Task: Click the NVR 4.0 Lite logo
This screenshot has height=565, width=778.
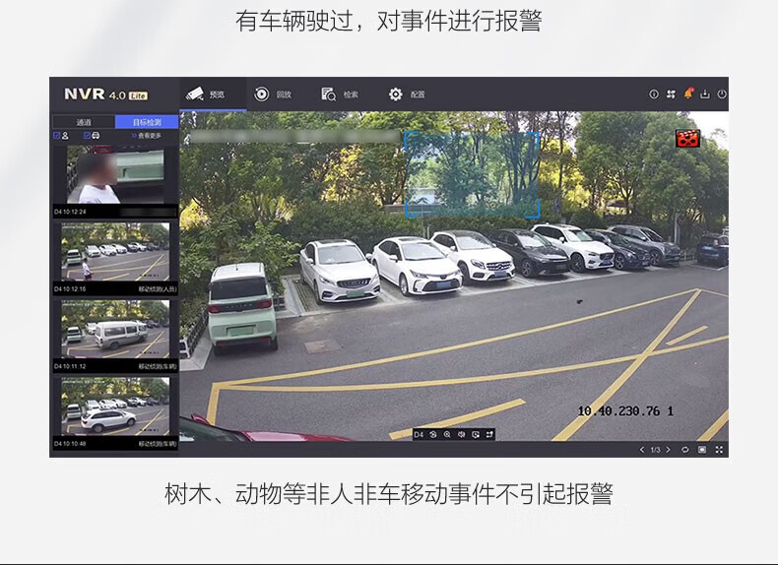Action: [105, 94]
